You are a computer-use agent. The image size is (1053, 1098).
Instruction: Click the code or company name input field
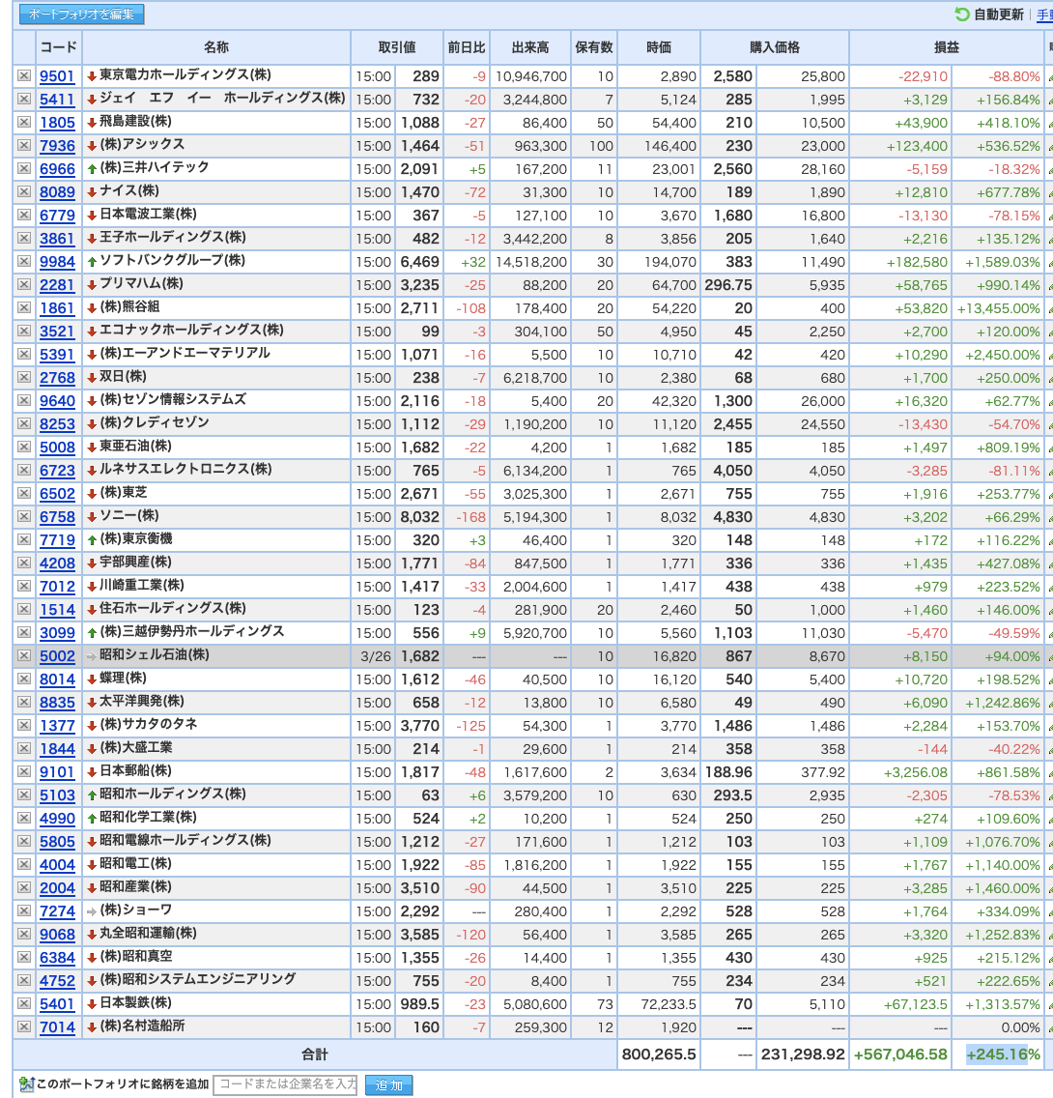click(285, 1084)
